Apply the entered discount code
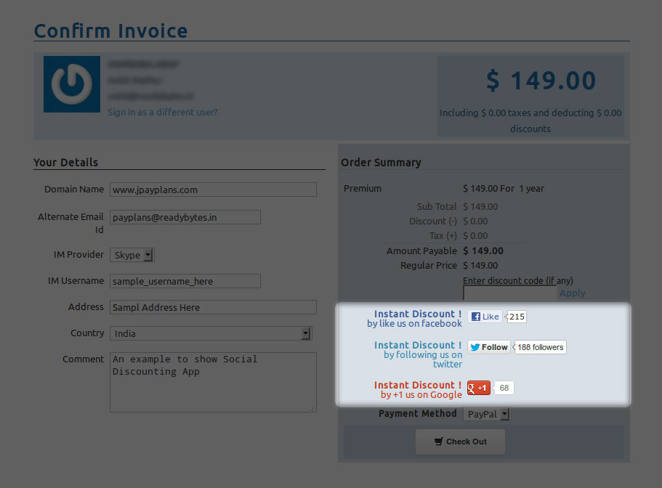The height and width of the screenshot is (488, 662). 572,293
